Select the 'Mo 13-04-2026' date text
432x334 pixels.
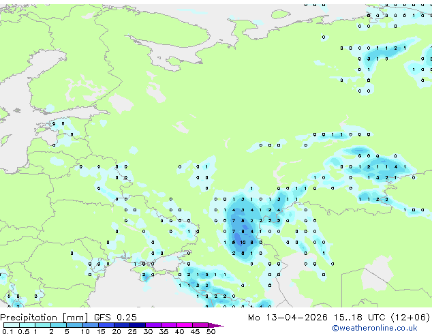tap(288, 318)
